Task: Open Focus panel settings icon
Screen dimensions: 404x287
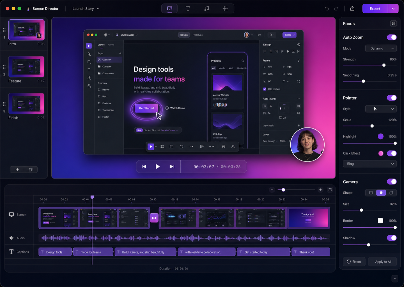Action: [x=393, y=24]
